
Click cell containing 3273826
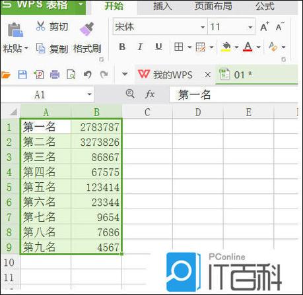coord(96,142)
